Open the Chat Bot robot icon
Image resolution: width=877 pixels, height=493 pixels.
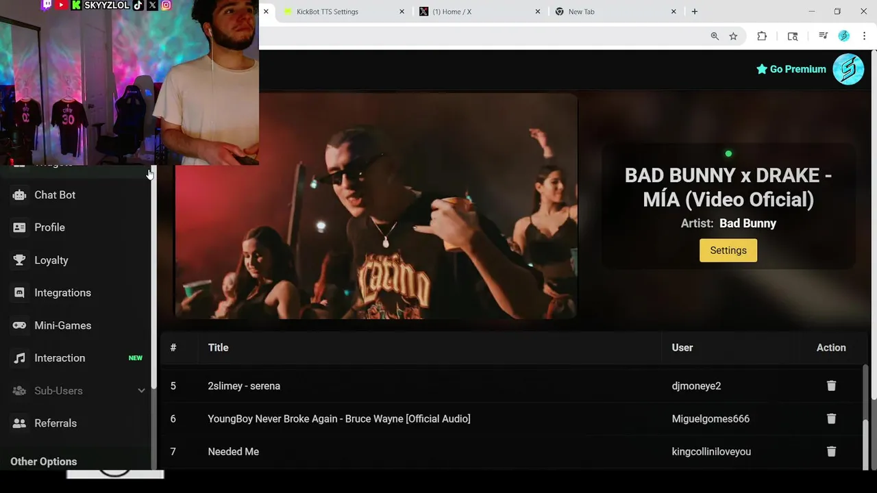(19, 195)
